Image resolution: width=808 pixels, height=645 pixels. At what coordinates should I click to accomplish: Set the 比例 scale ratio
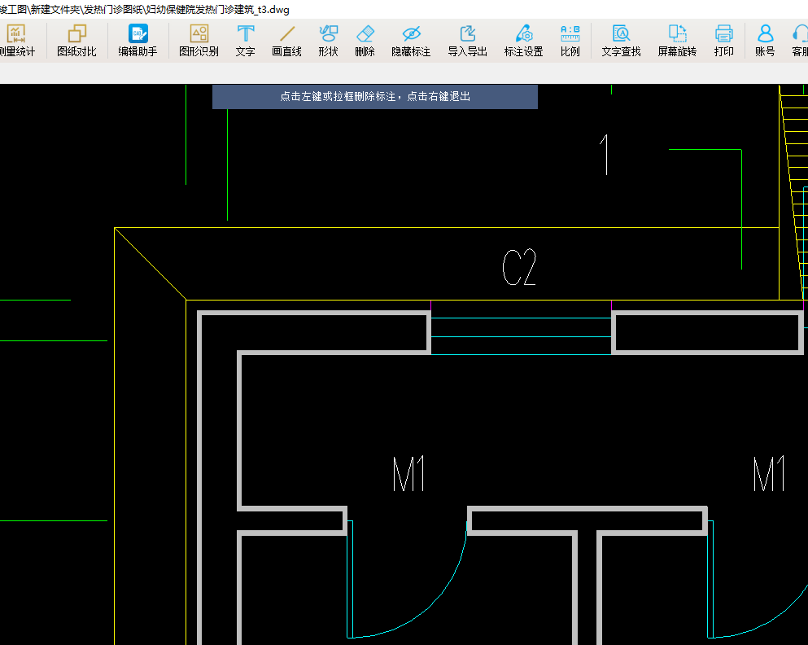(570, 41)
